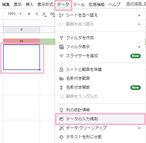Screen dimensions: 146x143
Task: Expand シートを並べ替え submenu arrow
Action: tap(139, 15)
